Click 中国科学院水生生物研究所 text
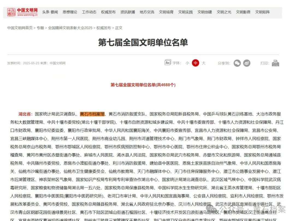The height and width of the screenshot is (221, 295). click(x=182, y=188)
